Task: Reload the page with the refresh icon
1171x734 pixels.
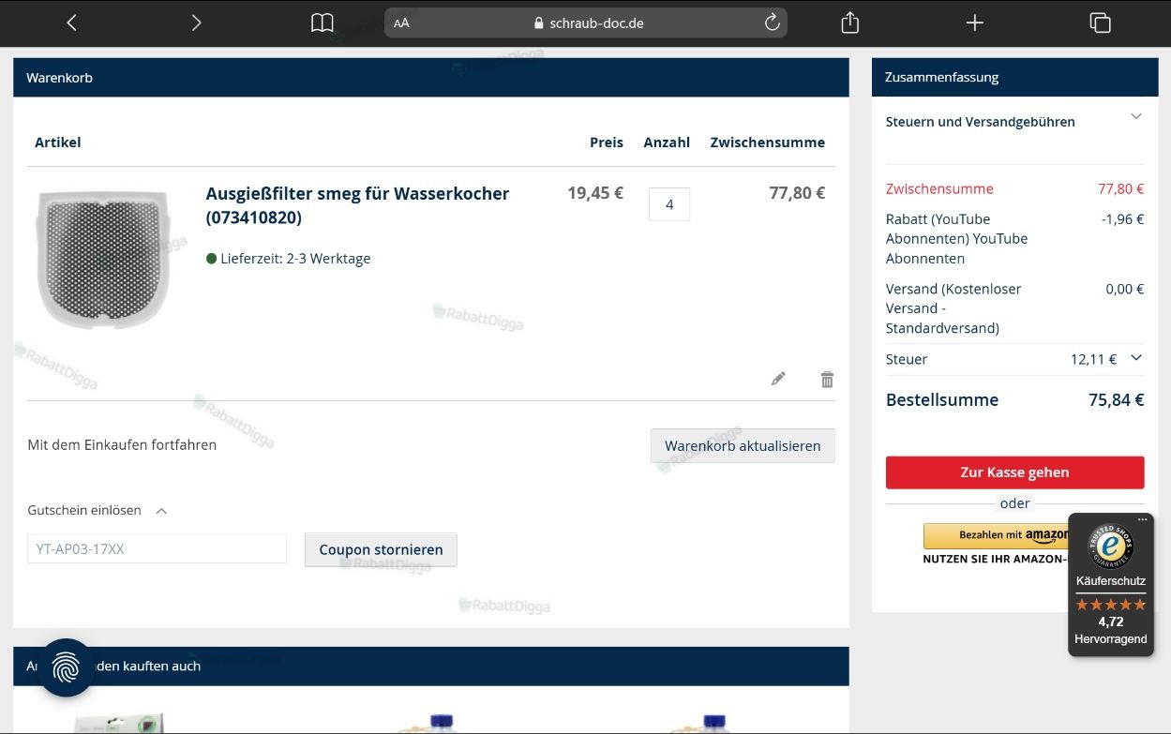Action: click(773, 22)
